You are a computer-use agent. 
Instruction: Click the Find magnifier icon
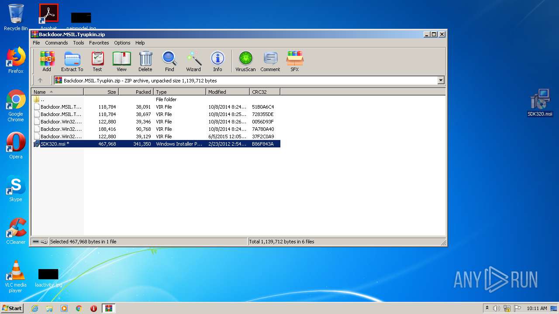(169, 61)
